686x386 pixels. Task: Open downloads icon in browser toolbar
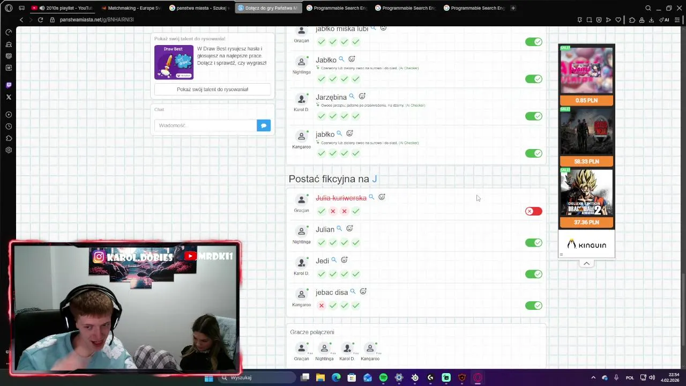click(651, 20)
